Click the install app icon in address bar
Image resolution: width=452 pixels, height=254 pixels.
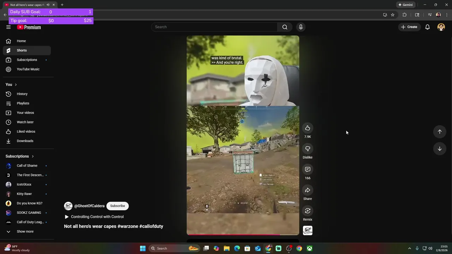pyautogui.click(x=385, y=15)
